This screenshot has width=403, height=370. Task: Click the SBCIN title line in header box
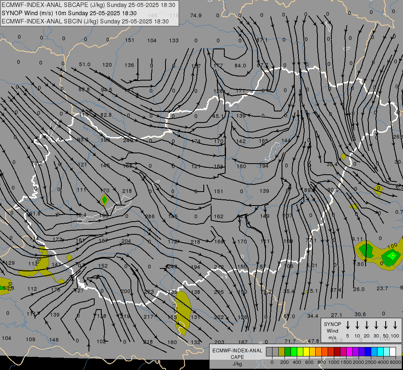pyautogui.click(x=85, y=21)
